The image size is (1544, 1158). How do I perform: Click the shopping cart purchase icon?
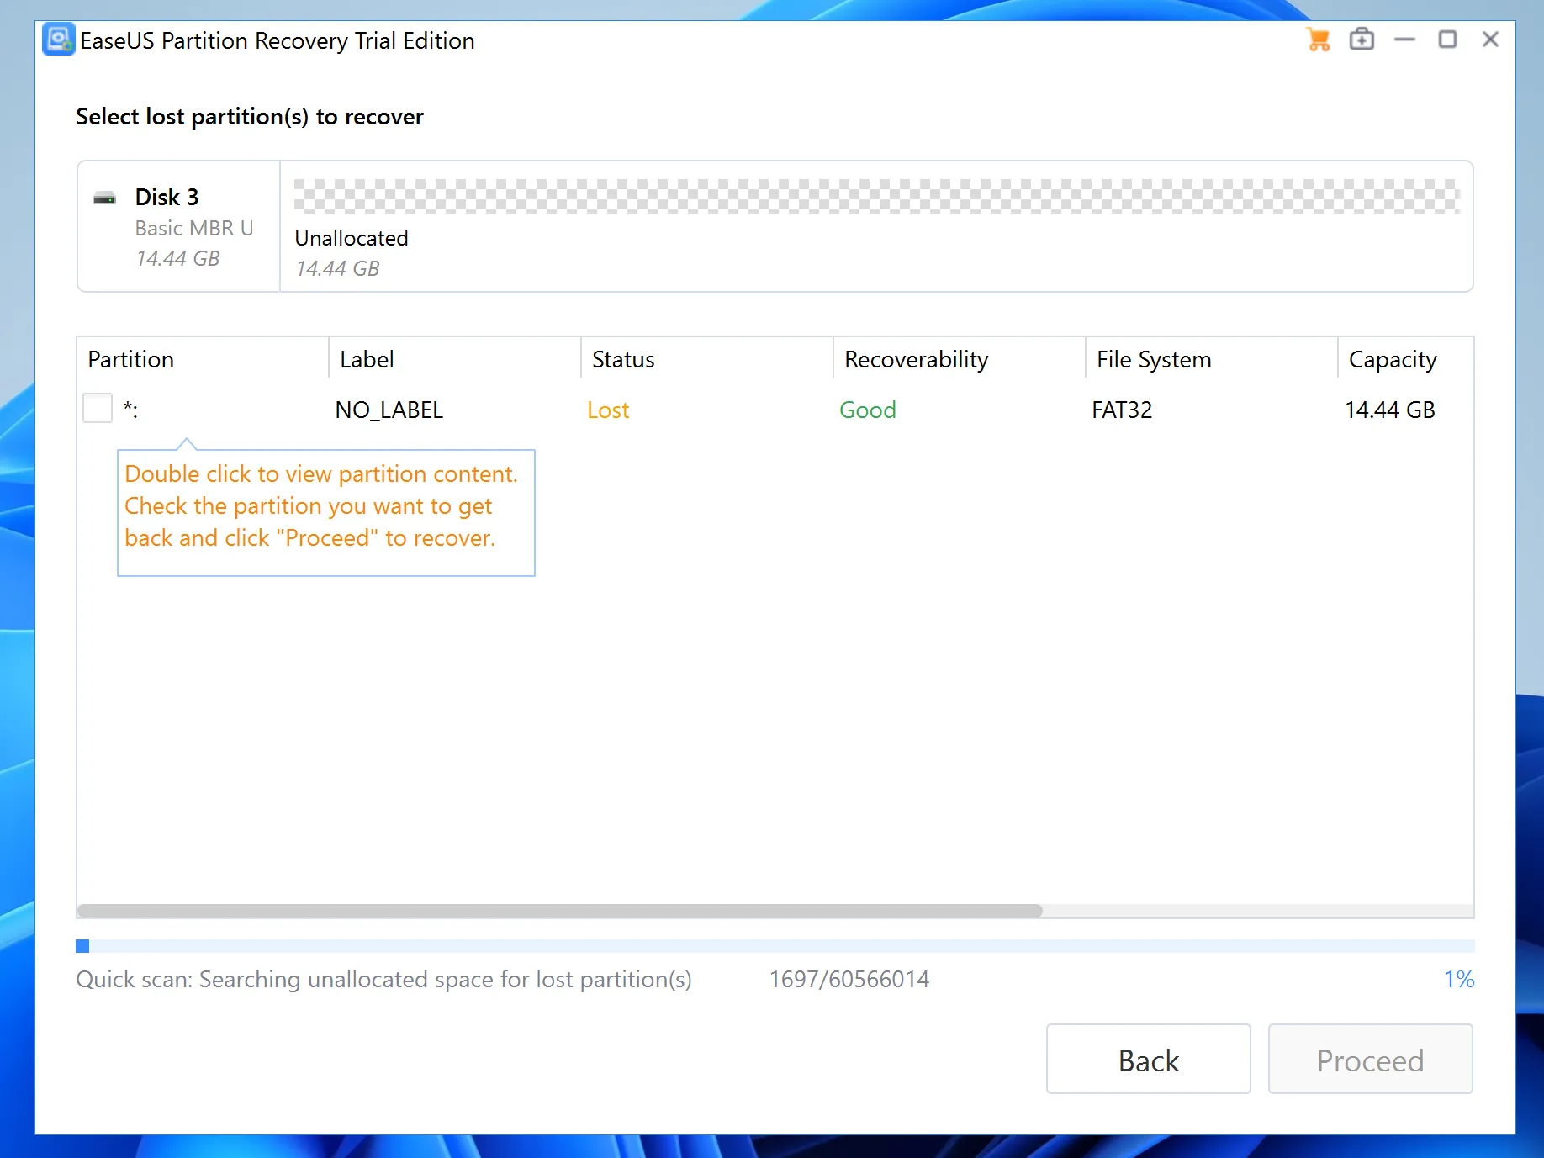click(1318, 40)
